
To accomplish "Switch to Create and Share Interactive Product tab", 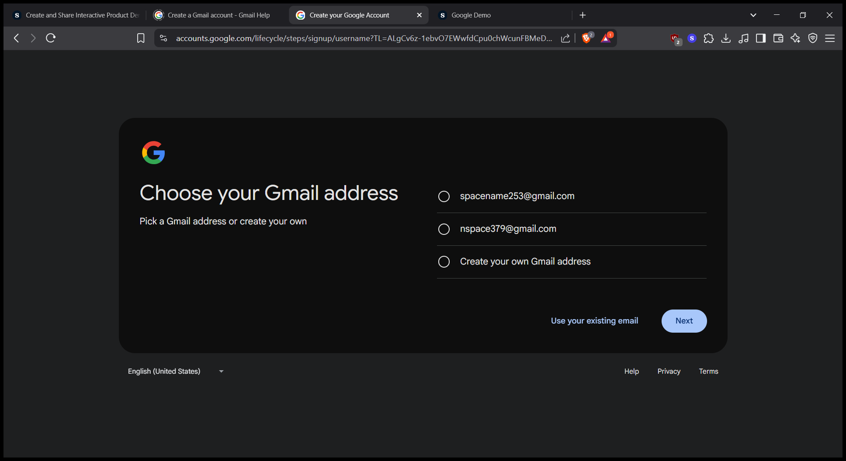I will (x=76, y=15).
